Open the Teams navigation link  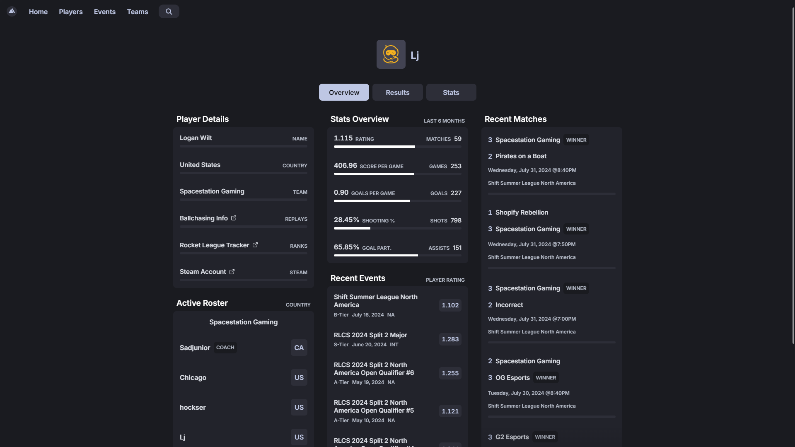(137, 12)
